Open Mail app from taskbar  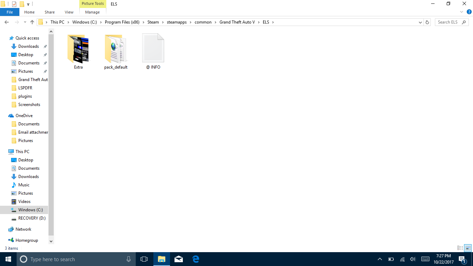pos(179,259)
